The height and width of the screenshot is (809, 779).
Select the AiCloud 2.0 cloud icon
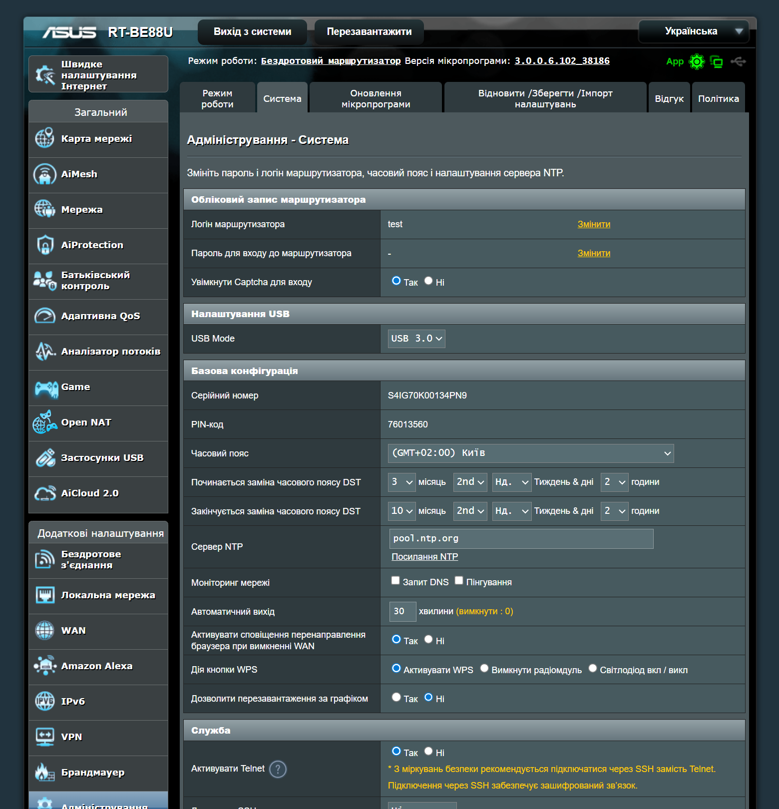pos(45,494)
